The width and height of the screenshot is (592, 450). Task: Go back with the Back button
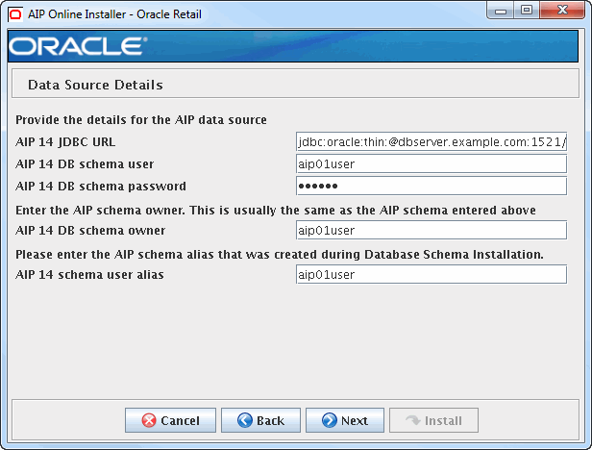pos(260,420)
